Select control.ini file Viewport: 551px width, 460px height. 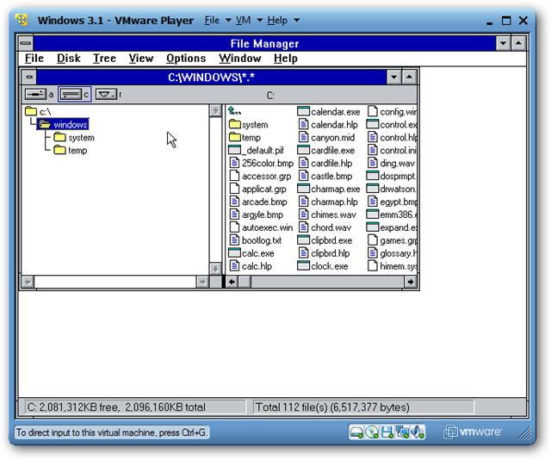coord(392,151)
